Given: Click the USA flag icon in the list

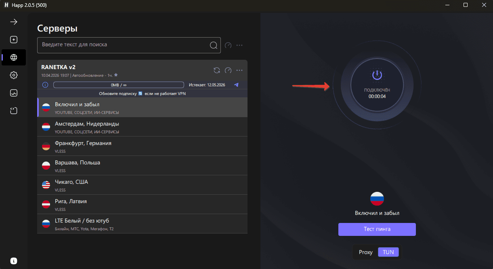Looking at the screenshot, I should coord(46,185).
